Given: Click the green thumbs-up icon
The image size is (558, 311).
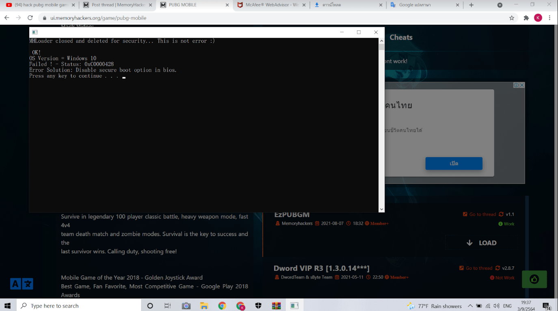Looking at the screenshot, I should click(x=534, y=279).
